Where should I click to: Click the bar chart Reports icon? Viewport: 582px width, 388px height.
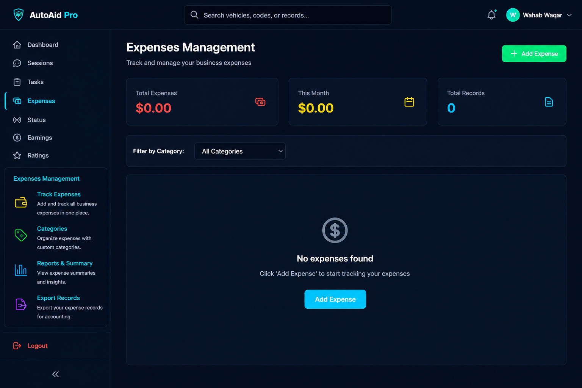coord(21,270)
